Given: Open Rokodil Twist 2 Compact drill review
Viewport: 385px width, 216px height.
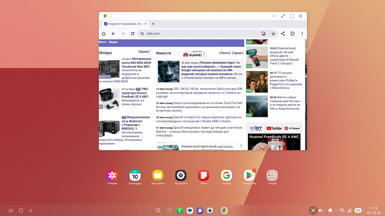Looking at the screenshot, I should click(284, 56).
